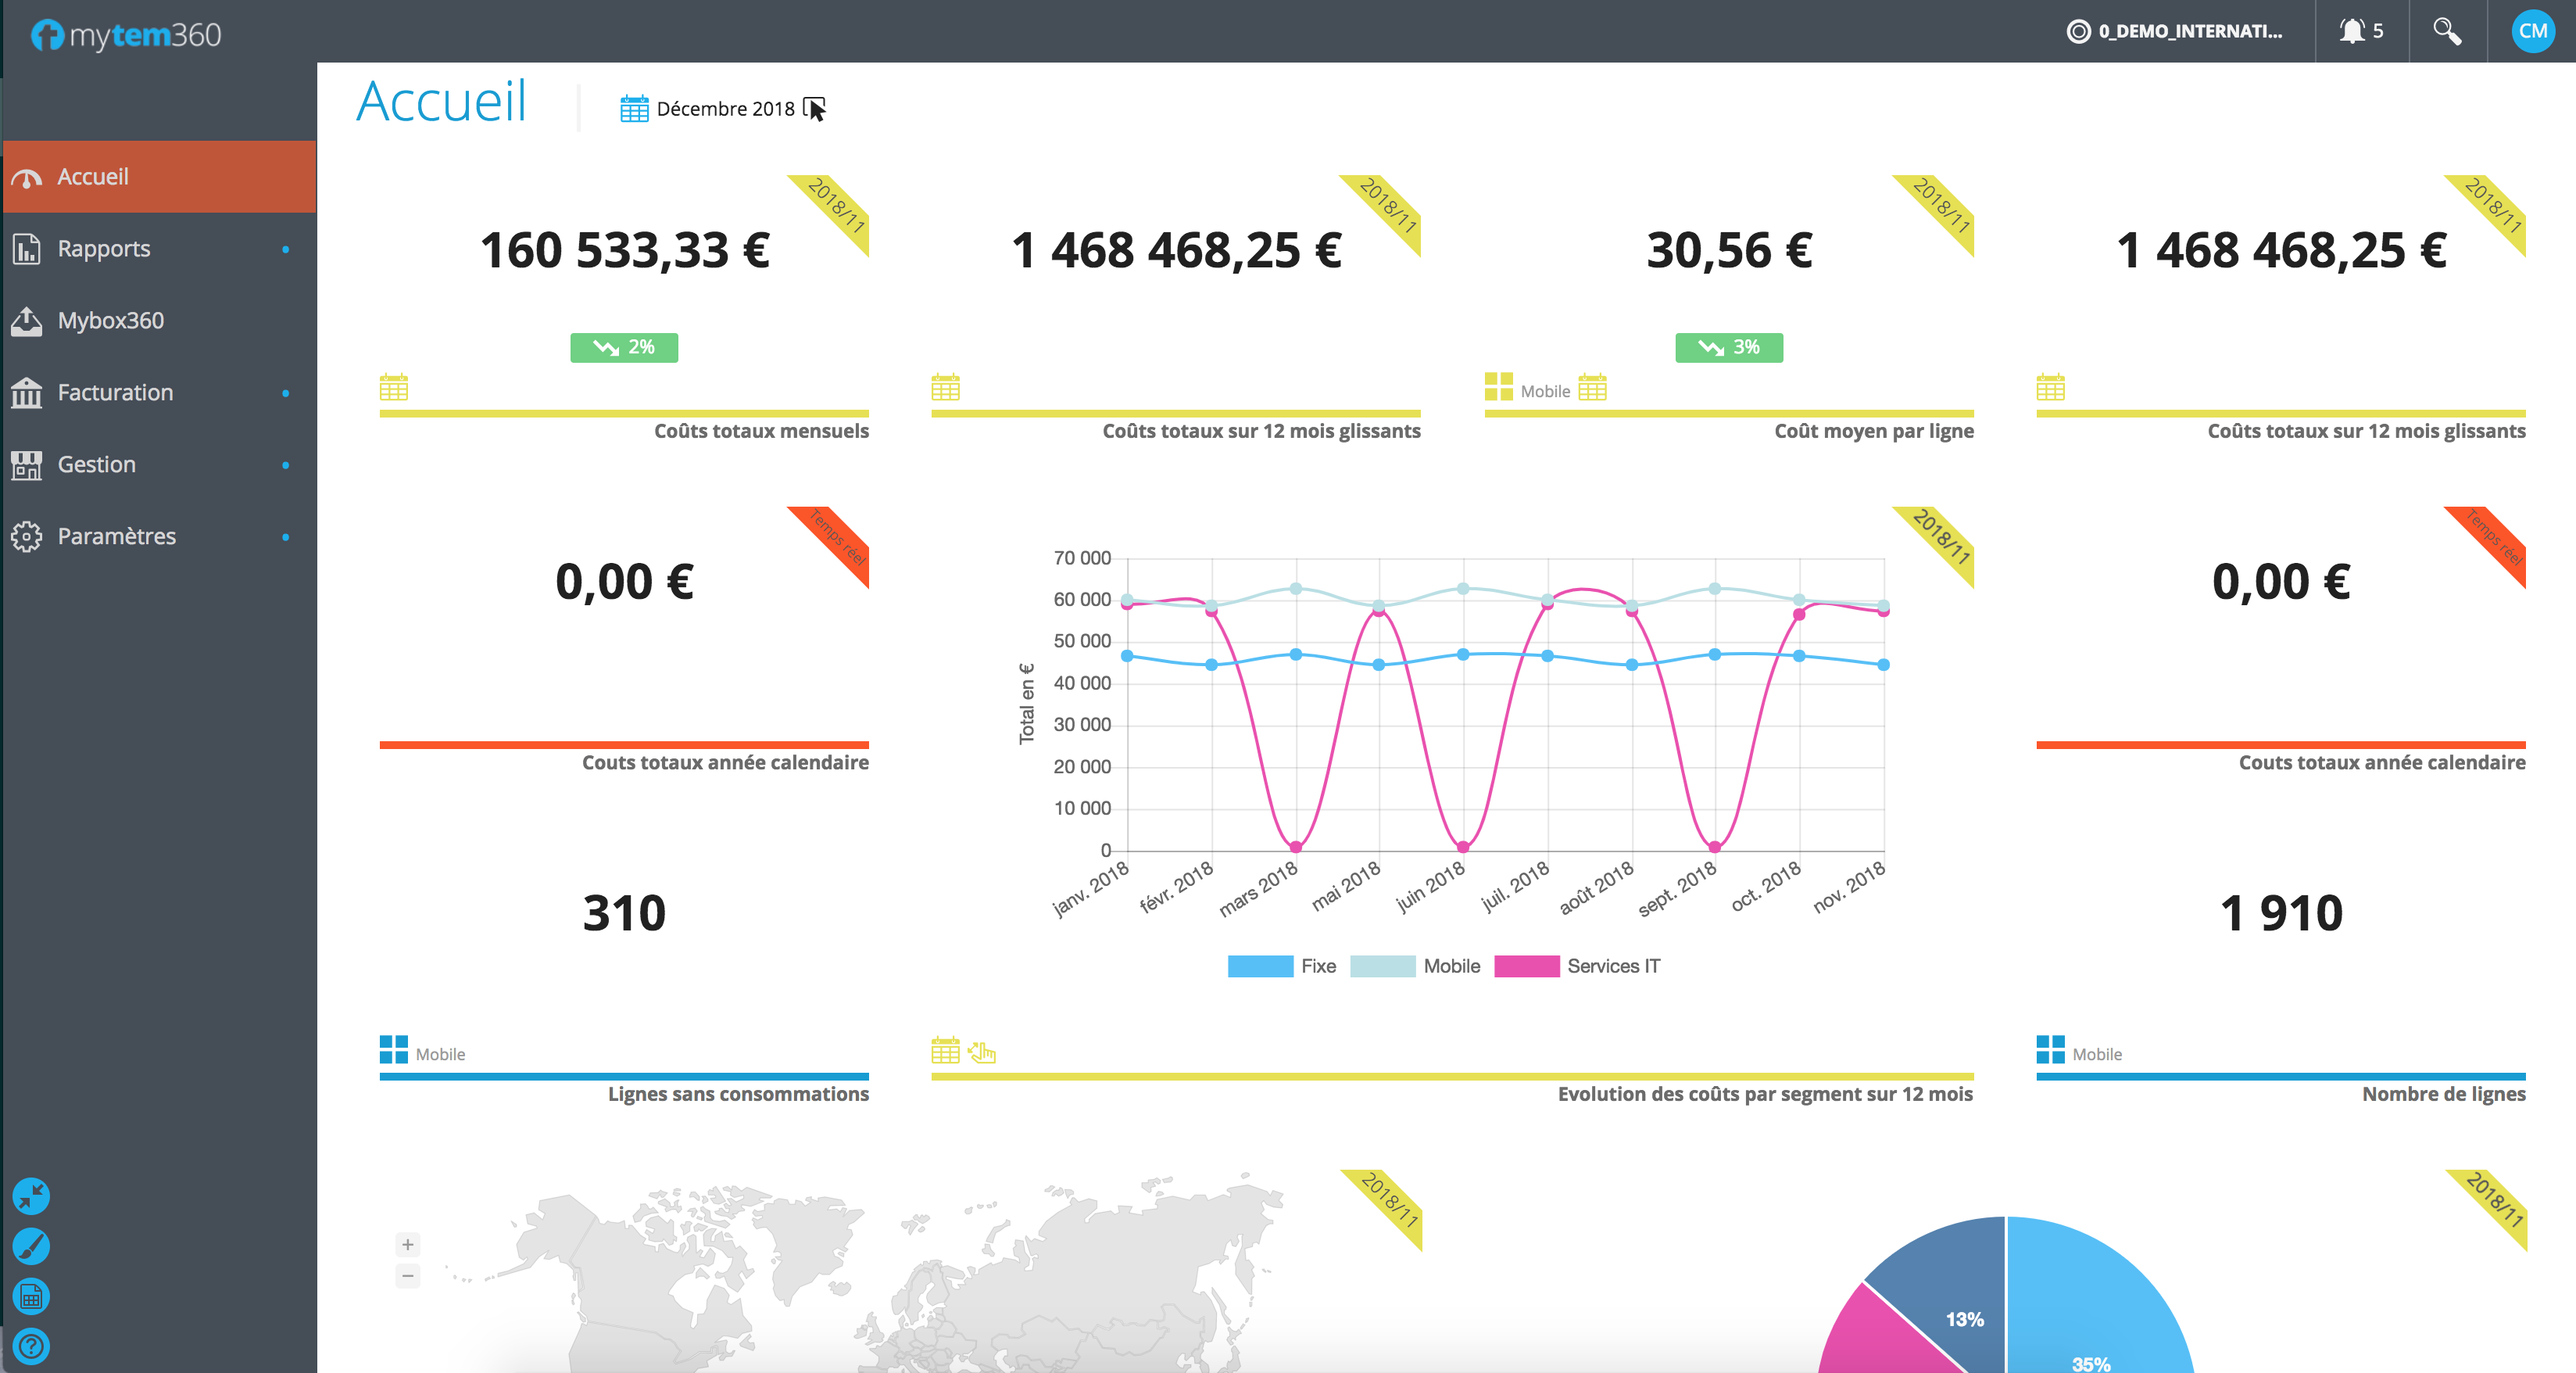Open the Rapports sidebar menu item
The image size is (2576, 1373).
coord(159,248)
